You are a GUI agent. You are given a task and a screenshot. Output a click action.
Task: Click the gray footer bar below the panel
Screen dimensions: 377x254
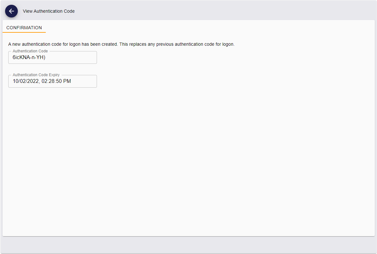tap(188, 245)
